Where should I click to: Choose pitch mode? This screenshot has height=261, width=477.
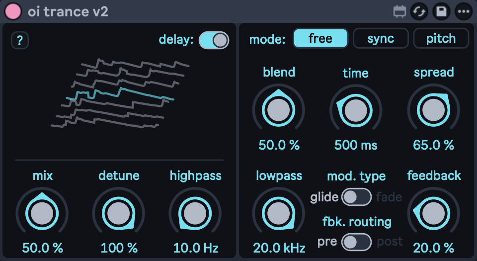441,39
